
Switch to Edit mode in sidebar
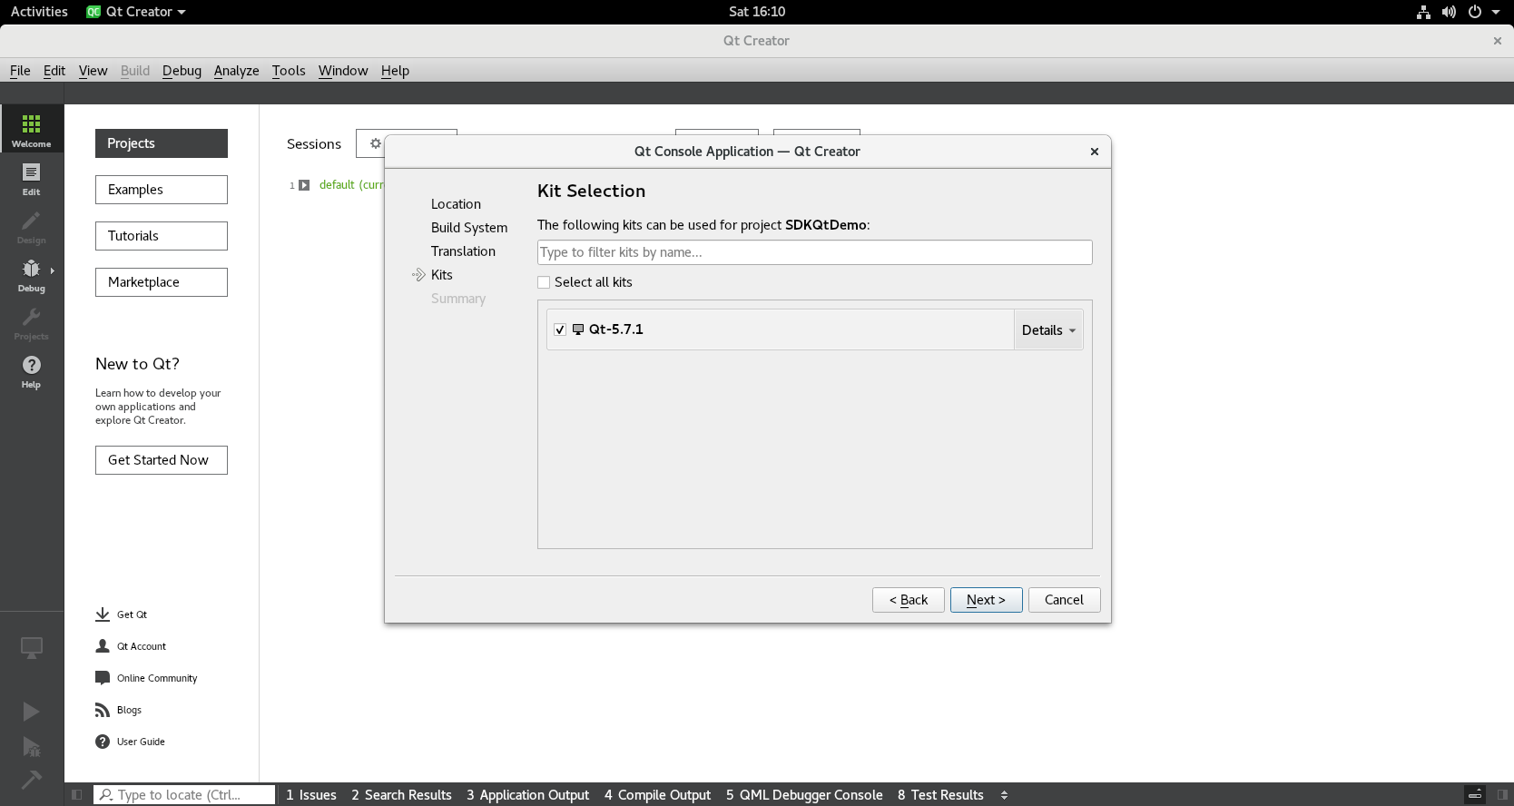tap(31, 173)
